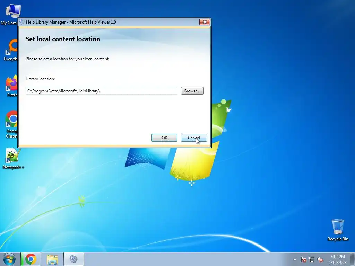This screenshot has height=266, width=355.
Task: Click the 'Library location:' label
Action: tap(40, 79)
